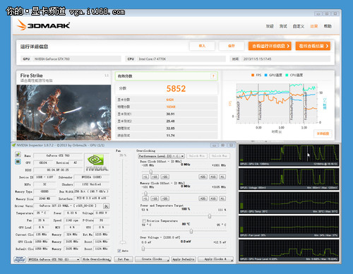This screenshot has width=353, height=274.
Task: Decrease memory clock offset by 20
Action: coord(165,198)
